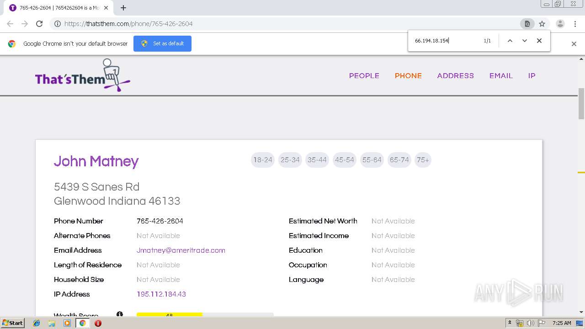Click the Wealth Score info icon
Viewport: 585px width, 329px height.
pyautogui.click(x=120, y=314)
